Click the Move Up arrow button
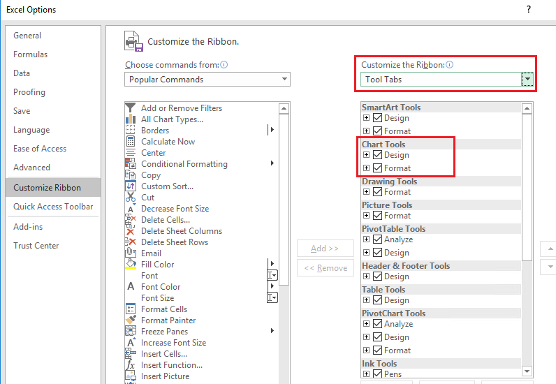This screenshot has width=556, height=384. (548, 249)
